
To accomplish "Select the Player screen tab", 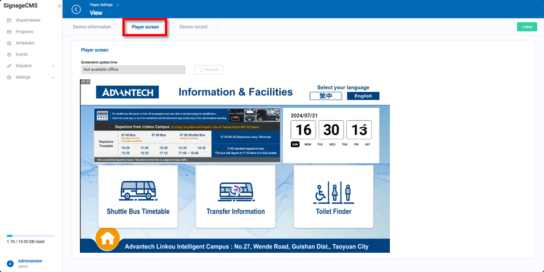I will point(145,27).
